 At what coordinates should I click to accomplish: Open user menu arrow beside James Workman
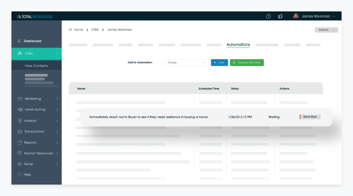(x=334, y=16)
